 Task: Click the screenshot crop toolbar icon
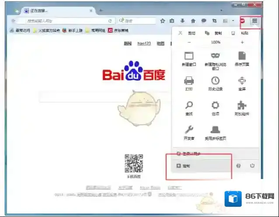[x=214, y=21]
